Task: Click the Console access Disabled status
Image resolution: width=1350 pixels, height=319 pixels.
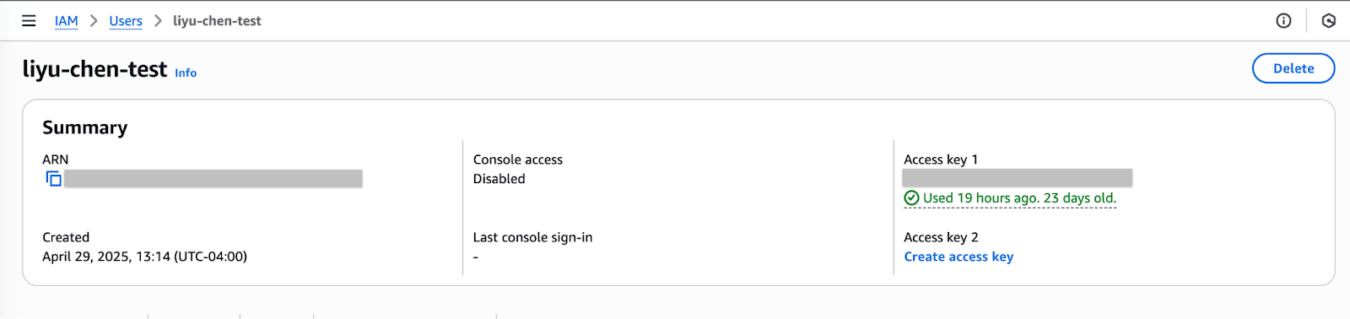Action: [x=499, y=179]
